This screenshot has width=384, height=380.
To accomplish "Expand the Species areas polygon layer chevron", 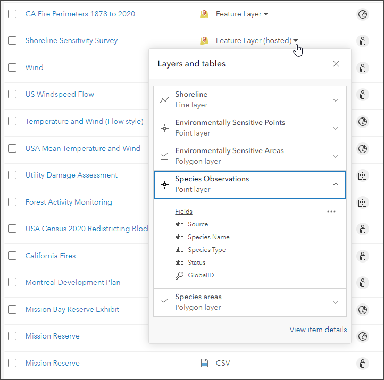I will point(336,303).
